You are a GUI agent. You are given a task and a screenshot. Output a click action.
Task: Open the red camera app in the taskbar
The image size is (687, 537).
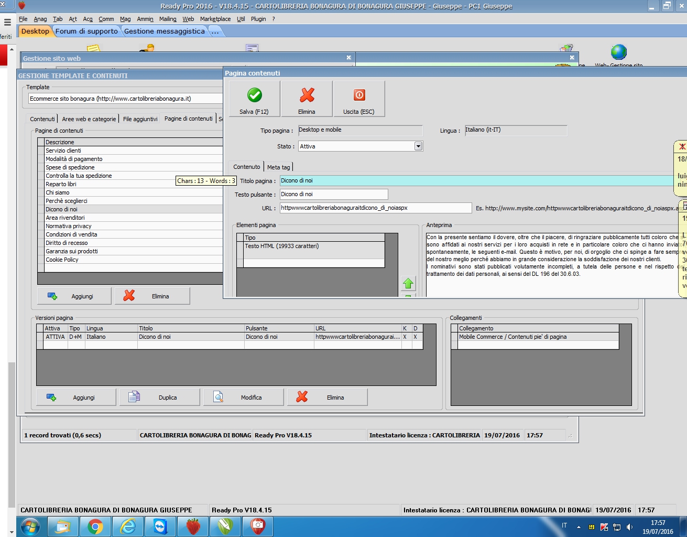pyautogui.click(x=258, y=527)
